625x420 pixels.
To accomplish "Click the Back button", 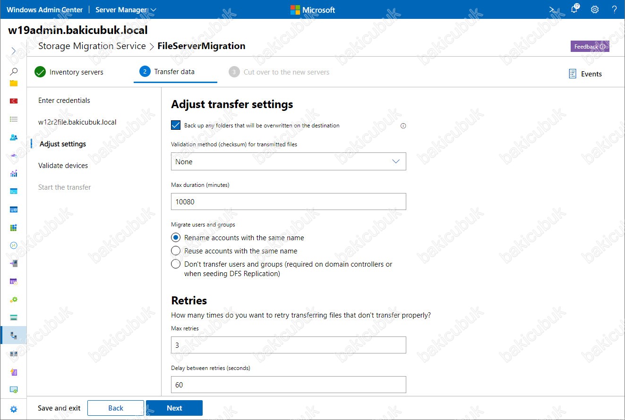I will (116, 408).
